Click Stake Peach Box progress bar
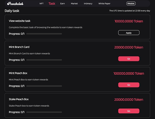 click(x=44, y=112)
